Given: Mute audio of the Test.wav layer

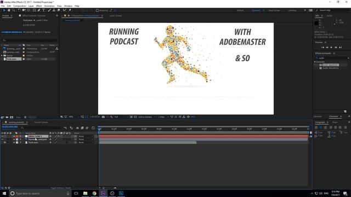Looking at the screenshot, I should click(x=5, y=142).
